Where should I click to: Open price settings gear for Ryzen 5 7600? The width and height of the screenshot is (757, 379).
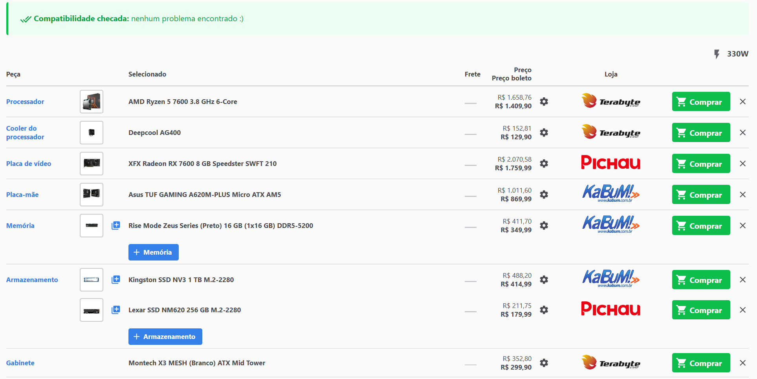[544, 102]
